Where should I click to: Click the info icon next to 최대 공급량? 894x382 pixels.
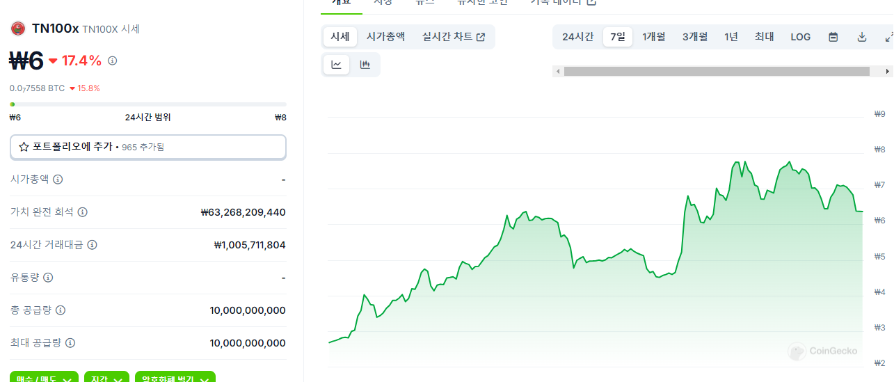click(x=70, y=343)
